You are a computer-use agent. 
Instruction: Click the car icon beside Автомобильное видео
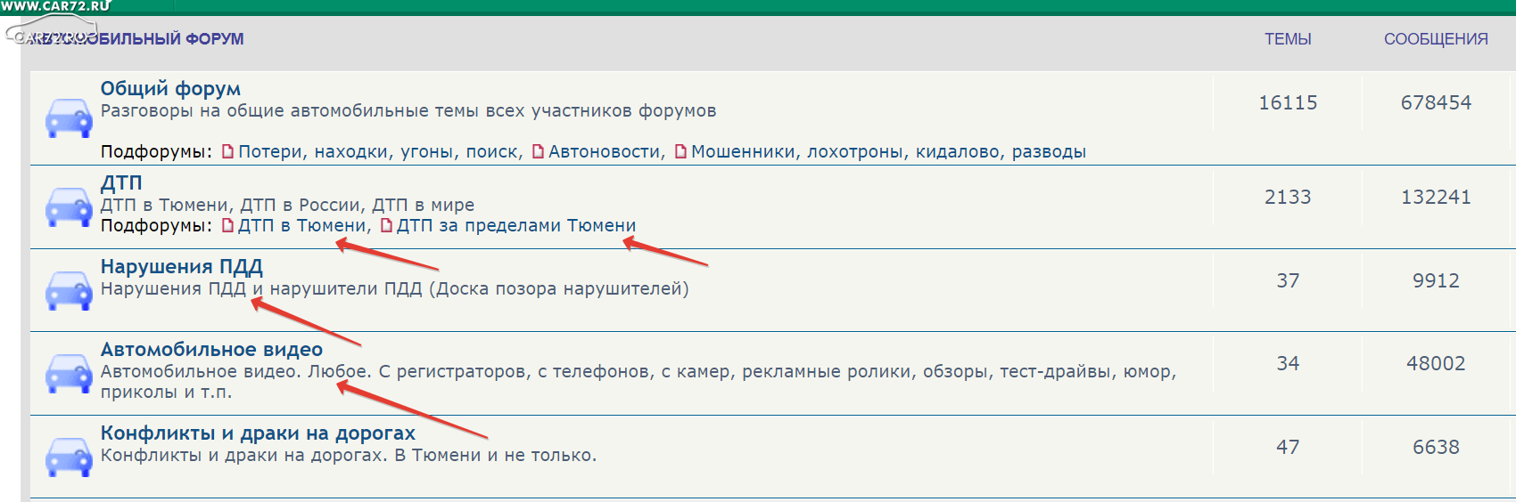69,373
